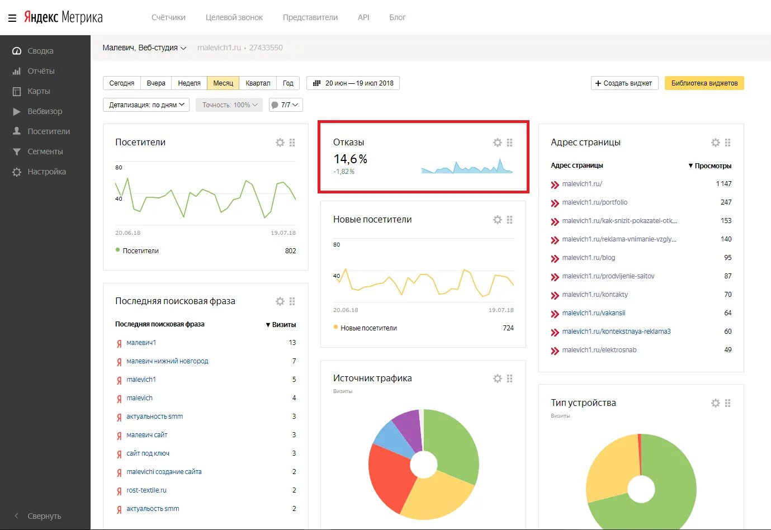The image size is (771, 530).
Task: Click Создать виджет button
Action: 625,83
